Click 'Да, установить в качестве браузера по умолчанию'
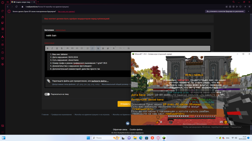The height and width of the screenshot is (141, 252). (225, 11)
